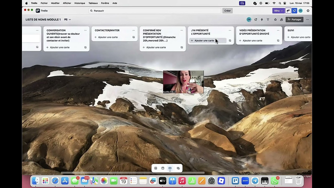
Task: Launch Safari from the Dock
Action: tap(55, 181)
